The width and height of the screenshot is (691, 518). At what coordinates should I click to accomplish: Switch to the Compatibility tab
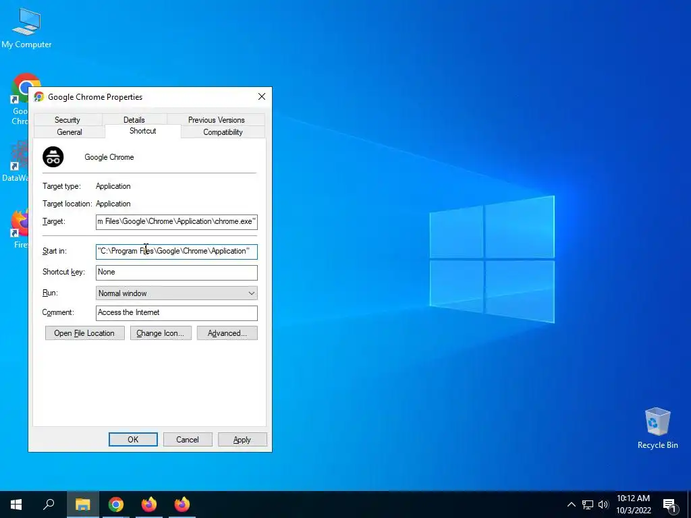click(x=223, y=132)
